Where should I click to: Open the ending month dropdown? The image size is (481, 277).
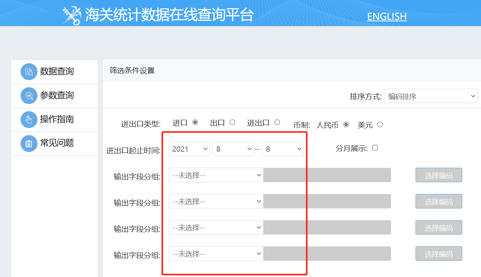click(x=283, y=149)
